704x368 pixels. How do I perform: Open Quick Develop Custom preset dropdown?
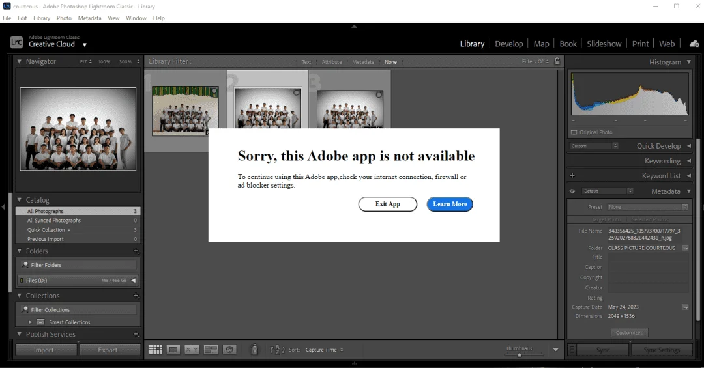594,146
